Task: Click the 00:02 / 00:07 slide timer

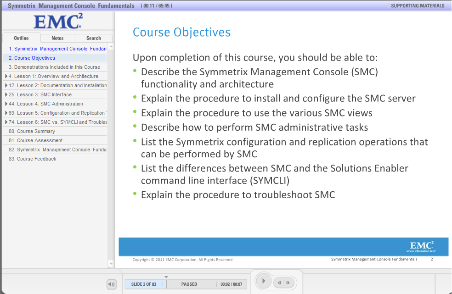Action: (x=231, y=284)
